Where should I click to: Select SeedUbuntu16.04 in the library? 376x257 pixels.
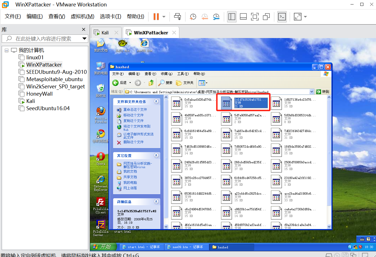point(48,108)
